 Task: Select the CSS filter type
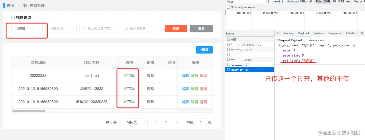pyautogui.click(x=341, y=2)
